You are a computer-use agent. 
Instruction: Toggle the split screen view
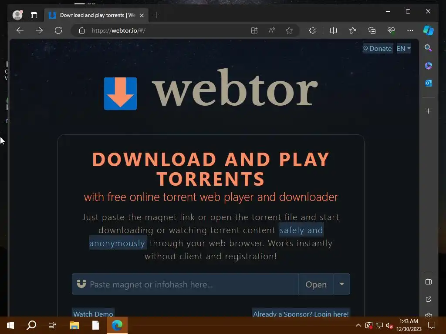(x=333, y=30)
